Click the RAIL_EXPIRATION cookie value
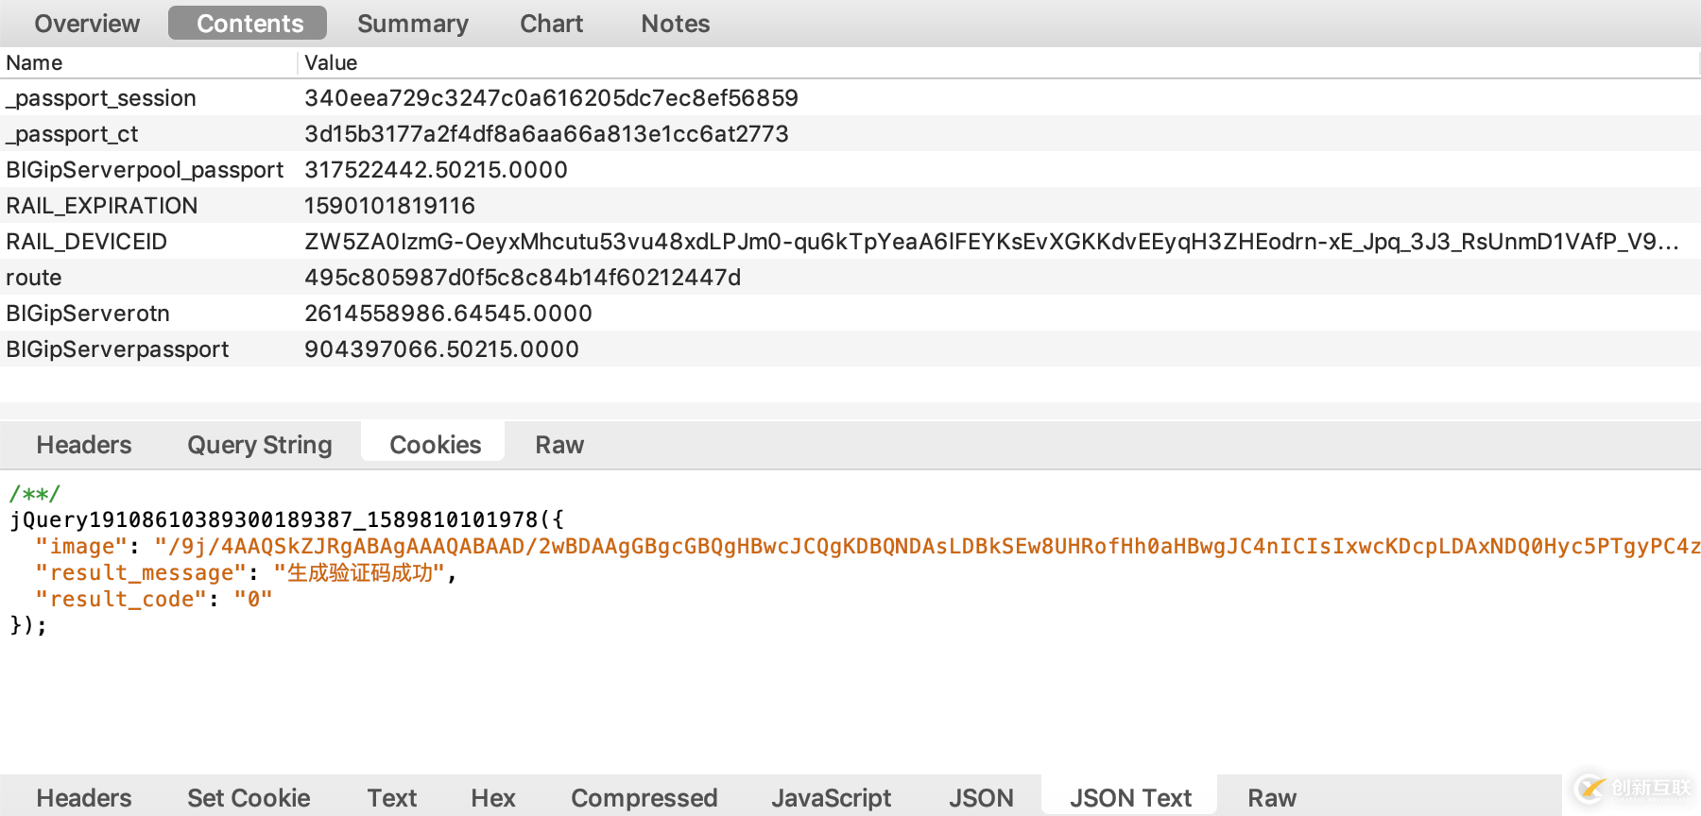Screen dimensions: 1701x816 (x=389, y=206)
